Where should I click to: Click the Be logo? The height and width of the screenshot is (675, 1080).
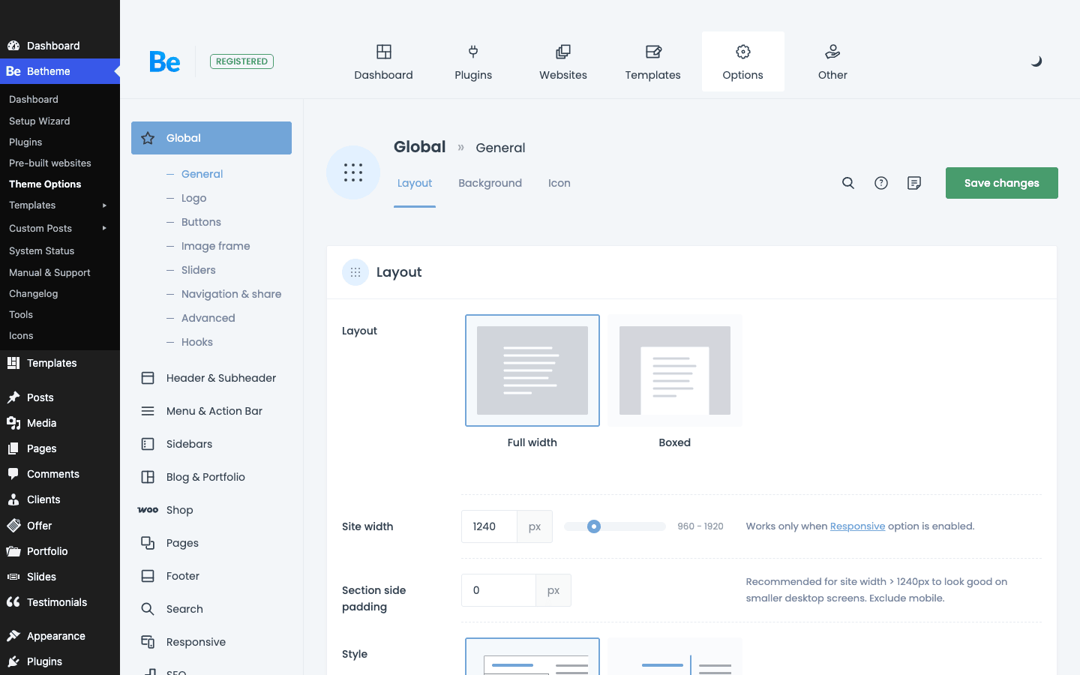[x=165, y=61]
